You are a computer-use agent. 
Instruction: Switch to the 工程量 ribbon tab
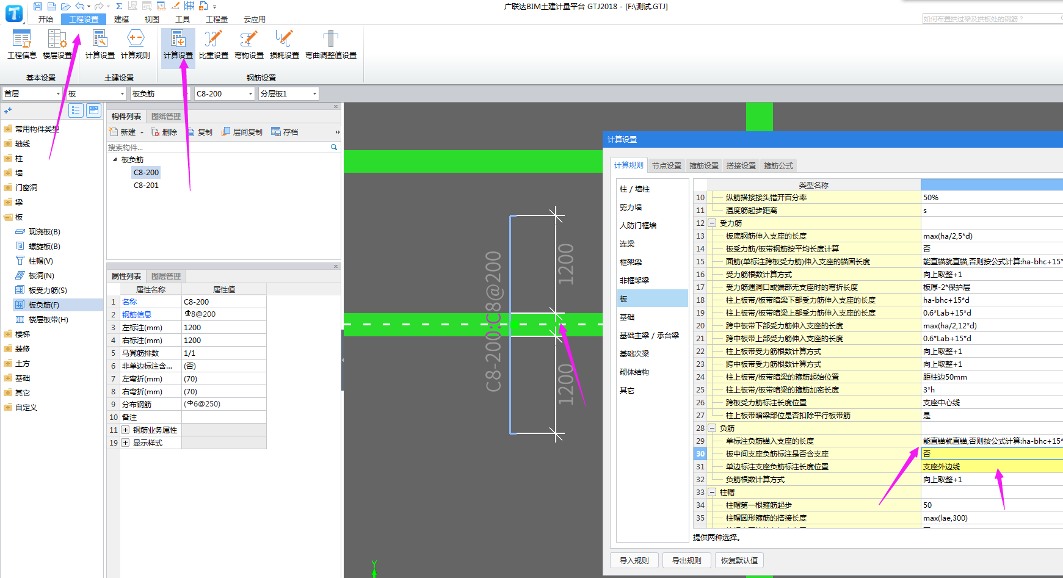click(217, 20)
